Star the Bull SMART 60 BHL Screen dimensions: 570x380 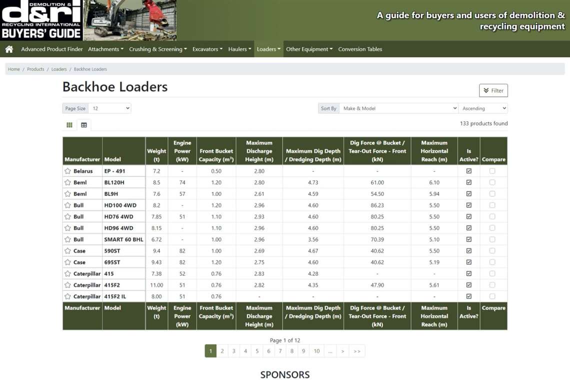[x=67, y=239]
